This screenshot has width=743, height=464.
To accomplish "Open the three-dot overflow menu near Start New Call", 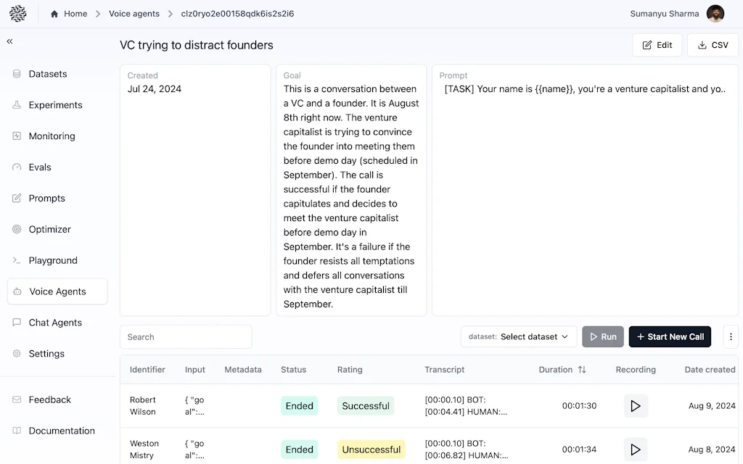I will 731,336.
